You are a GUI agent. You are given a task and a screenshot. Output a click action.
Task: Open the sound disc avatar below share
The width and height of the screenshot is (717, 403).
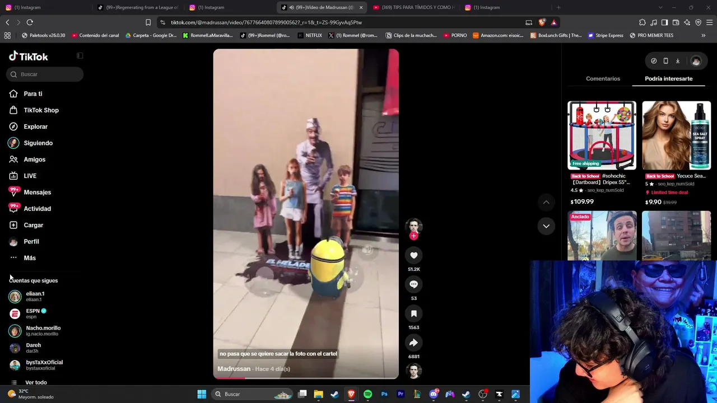[x=413, y=371]
